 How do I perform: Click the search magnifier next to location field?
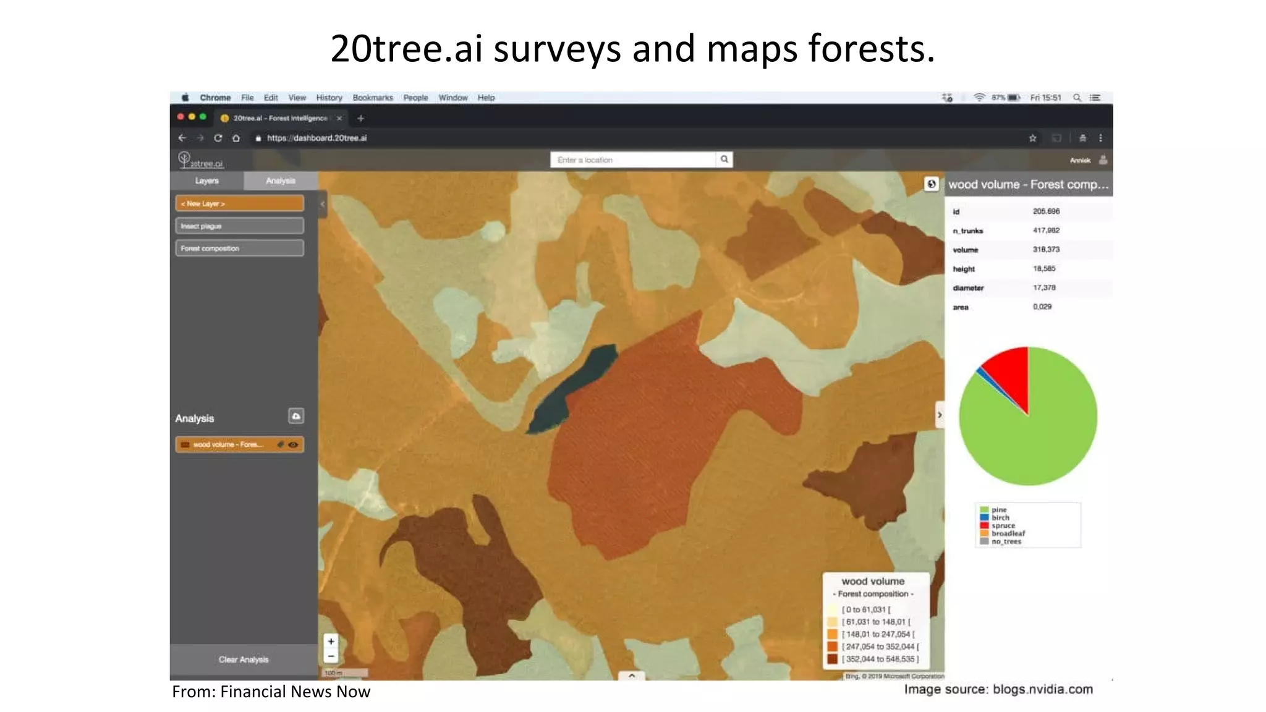point(724,159)
